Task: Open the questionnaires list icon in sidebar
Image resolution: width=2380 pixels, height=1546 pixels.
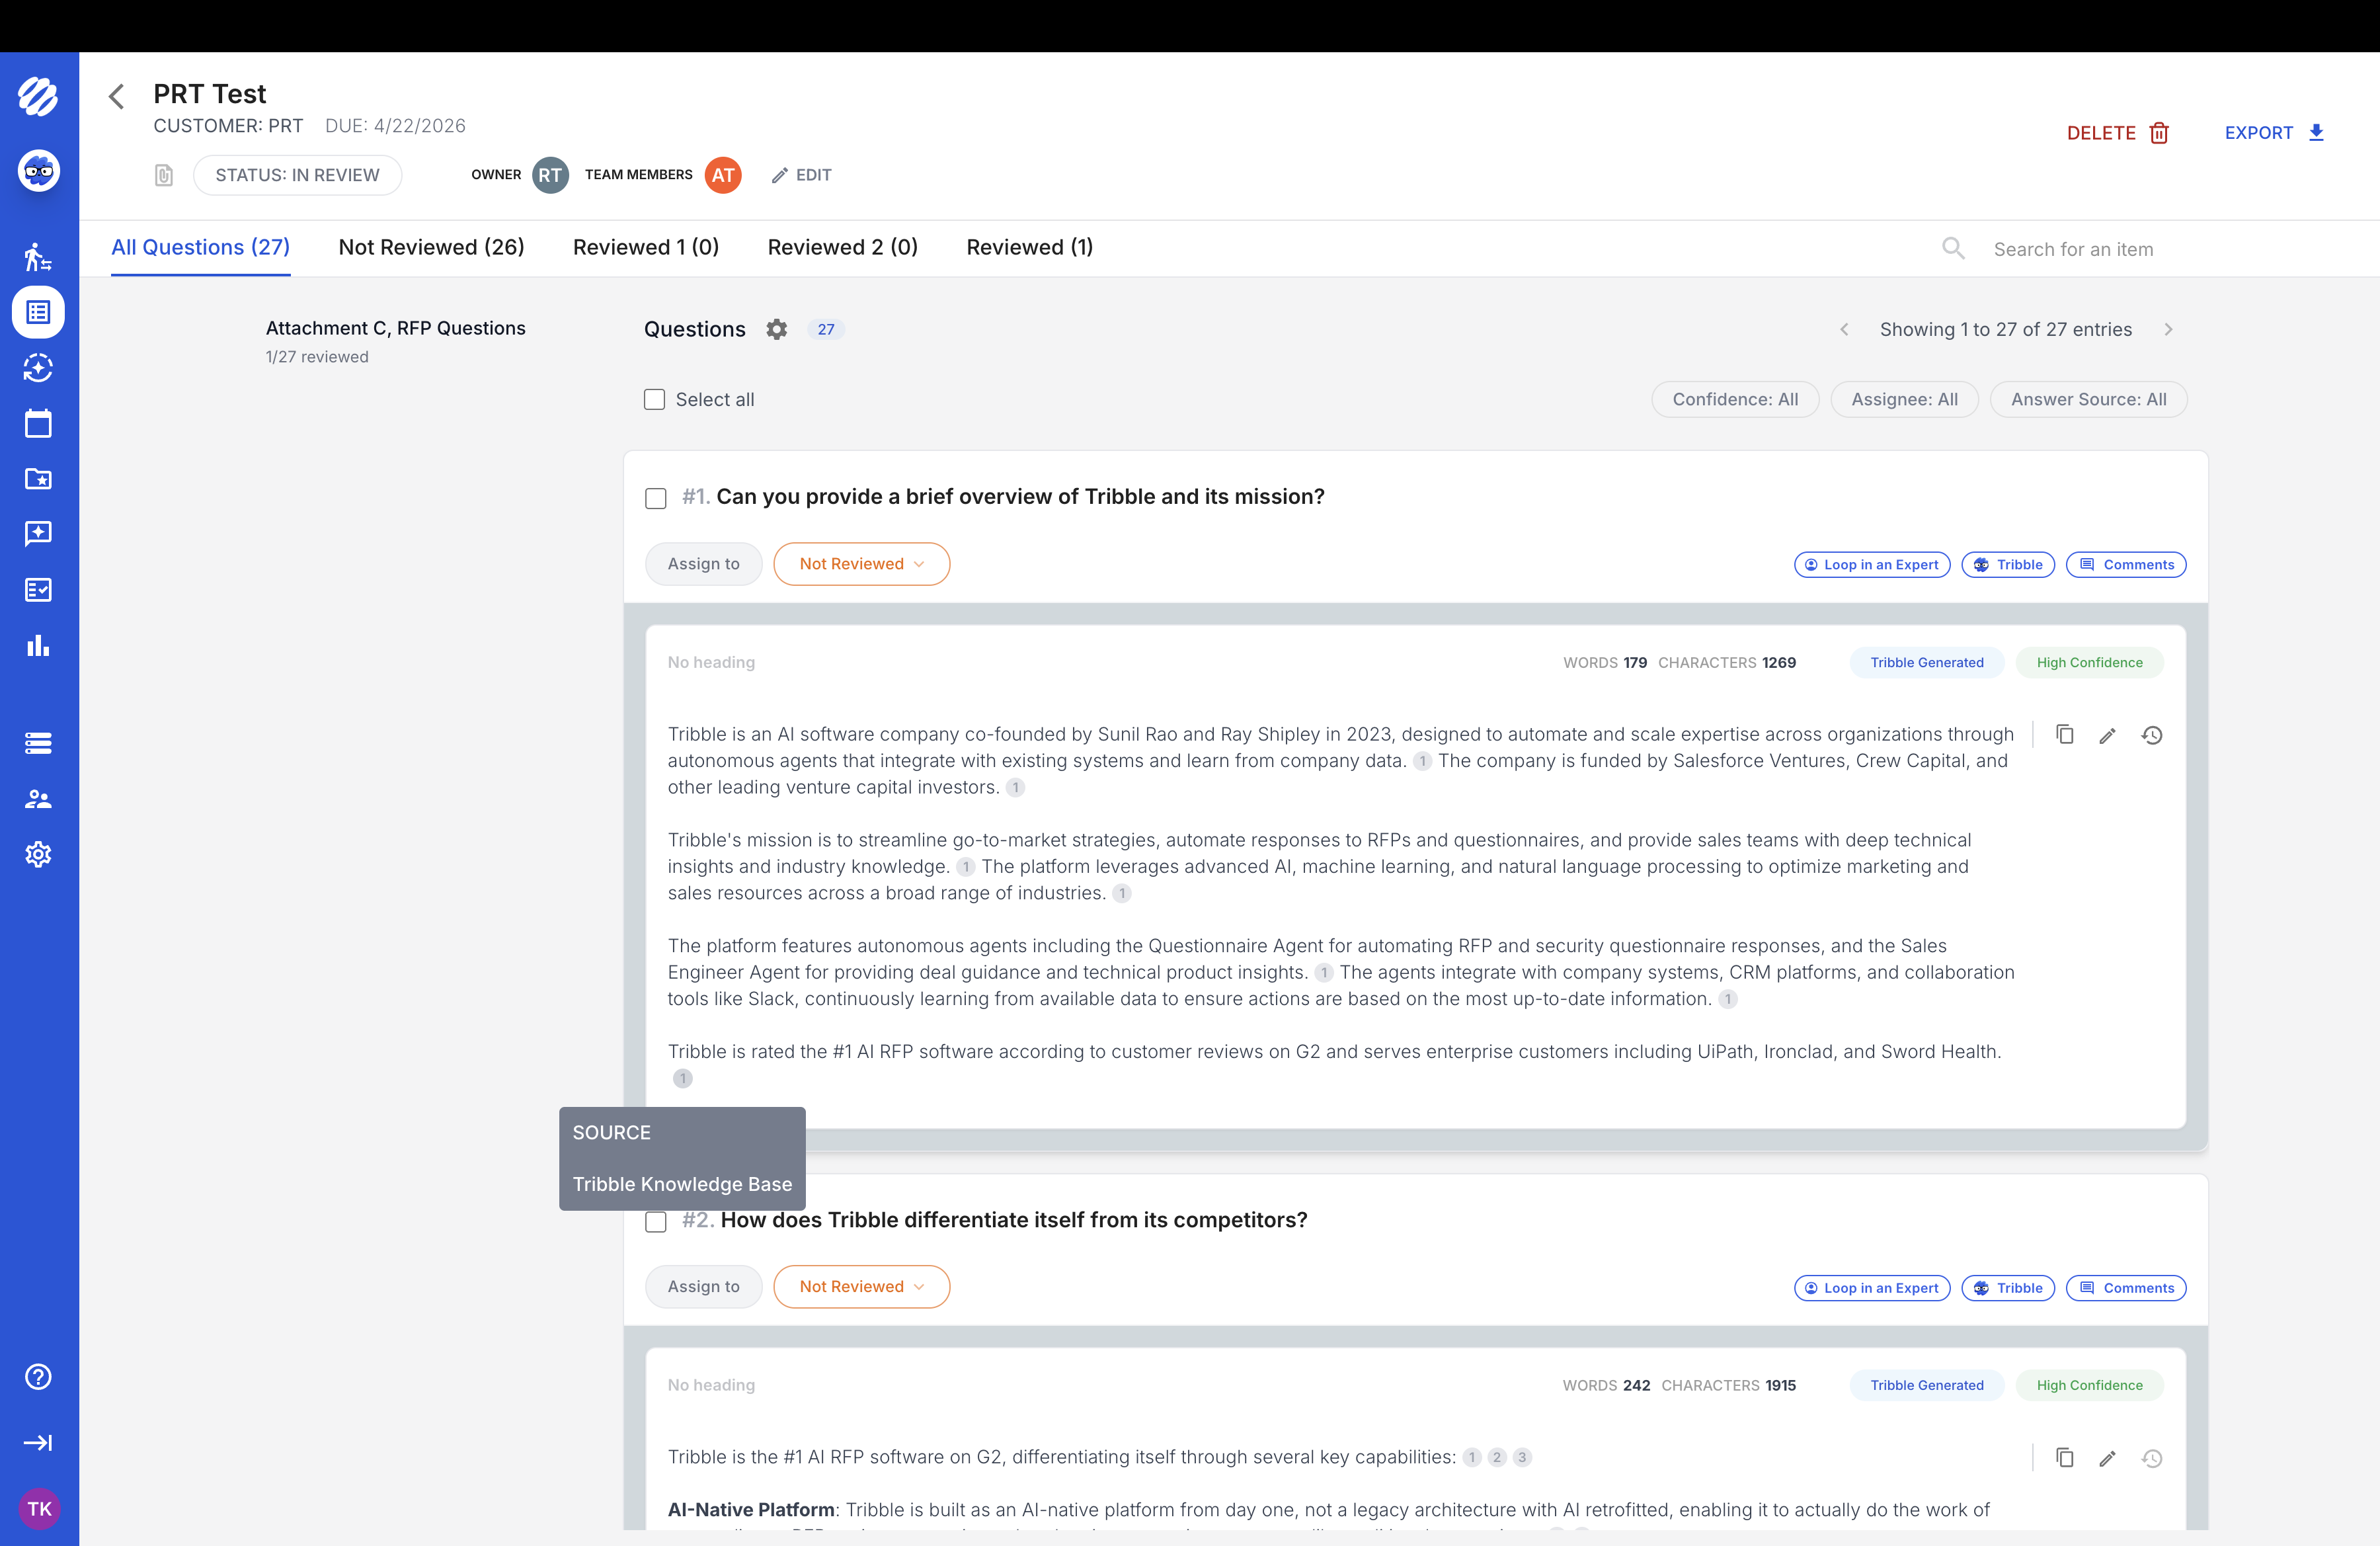Action: tap(38, 313)
